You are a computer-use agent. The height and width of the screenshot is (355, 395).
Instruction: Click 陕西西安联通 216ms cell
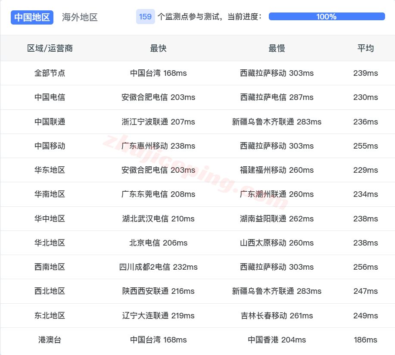pos(158,291)
